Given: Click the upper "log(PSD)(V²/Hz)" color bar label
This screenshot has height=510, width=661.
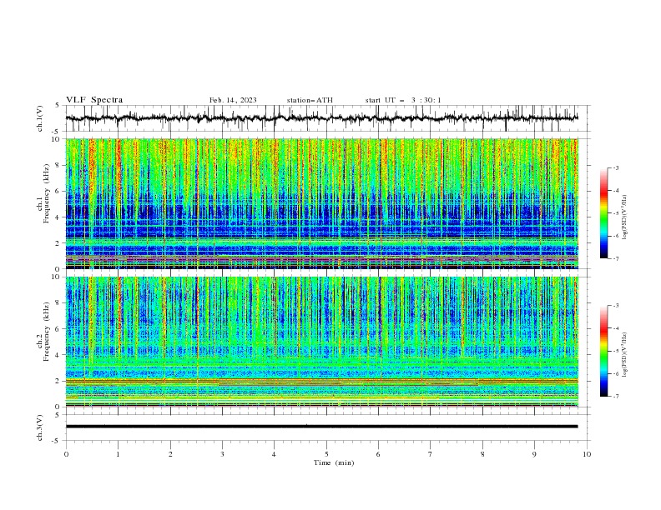Looking at the screenshot, I should [625, 217].
